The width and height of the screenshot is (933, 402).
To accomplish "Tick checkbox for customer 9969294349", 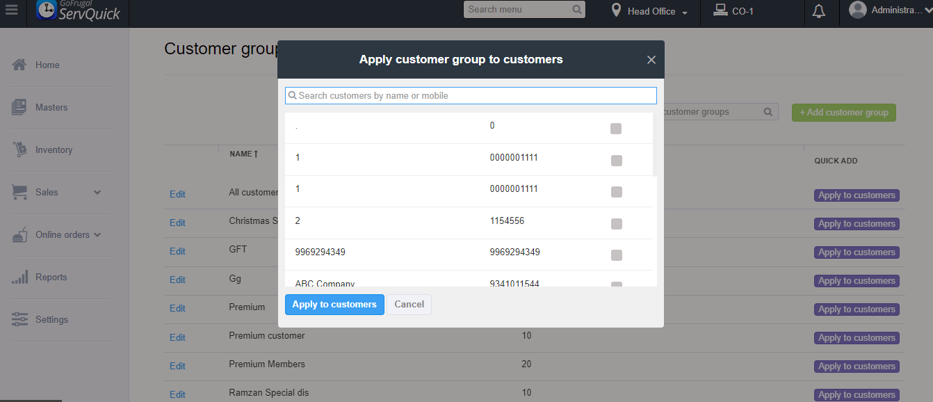I will pyautogui.click(x=616, y=255).
